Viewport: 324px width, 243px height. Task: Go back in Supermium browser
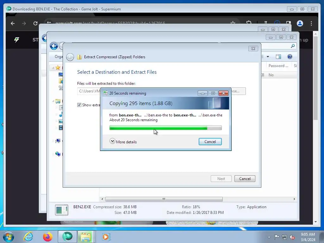(13, 23)
